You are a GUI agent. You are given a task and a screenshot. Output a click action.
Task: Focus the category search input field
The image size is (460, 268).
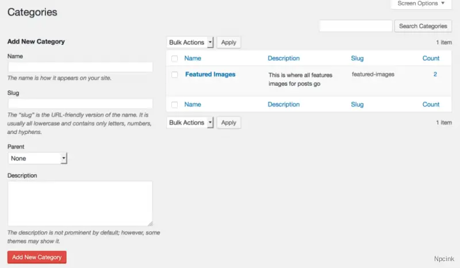355,26
